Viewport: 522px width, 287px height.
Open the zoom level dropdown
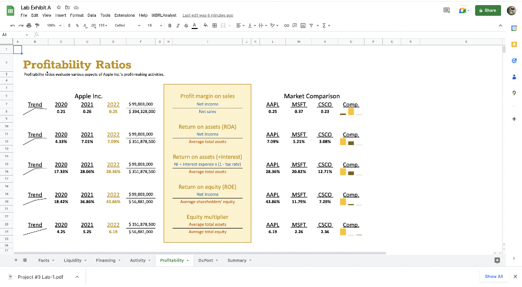(x=54, y=25)
